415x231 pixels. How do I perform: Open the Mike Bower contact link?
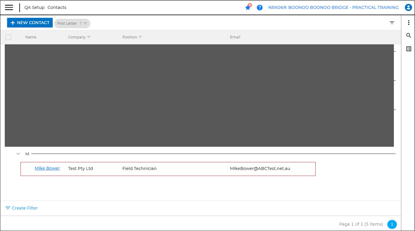click(x=47, y=168)
